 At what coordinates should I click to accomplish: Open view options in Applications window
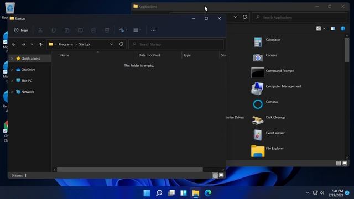[x=320, y=28]
